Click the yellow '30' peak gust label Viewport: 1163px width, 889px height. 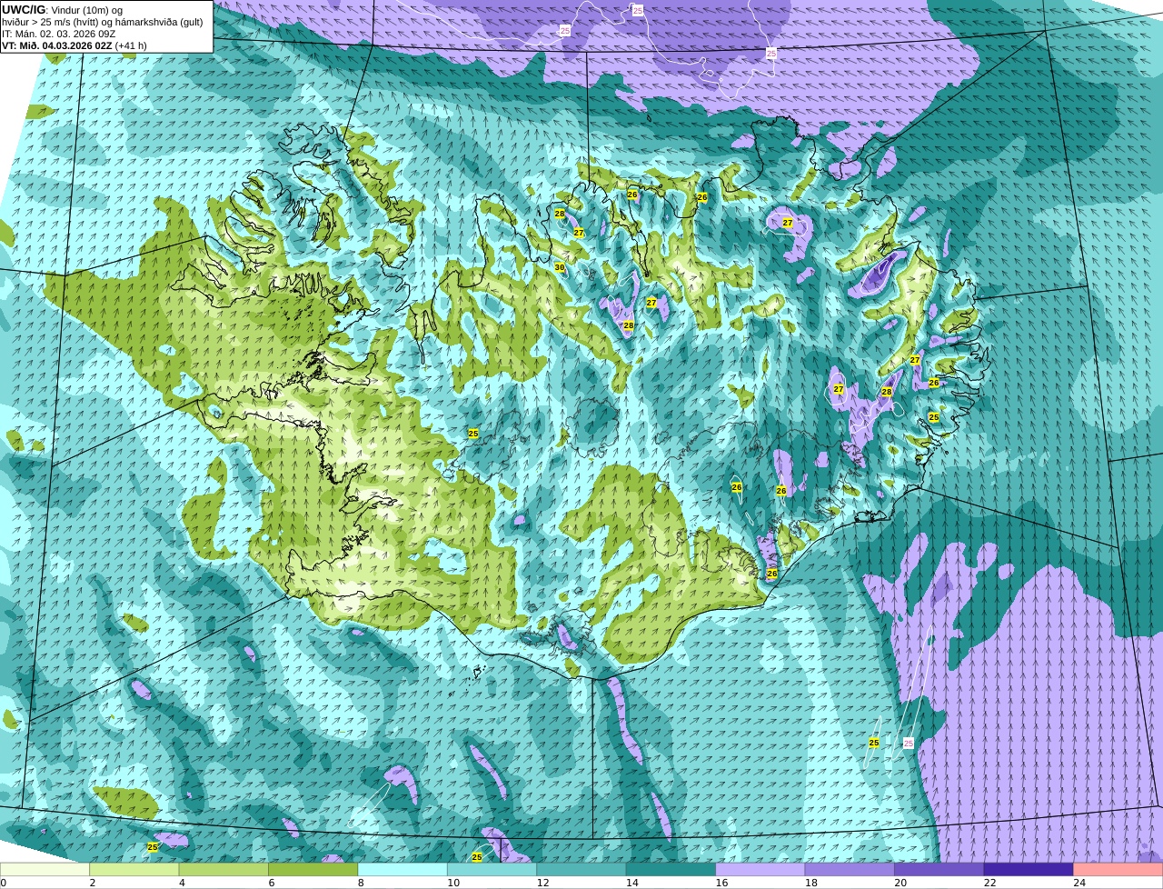pyautogui.click(x=560, y=267)
